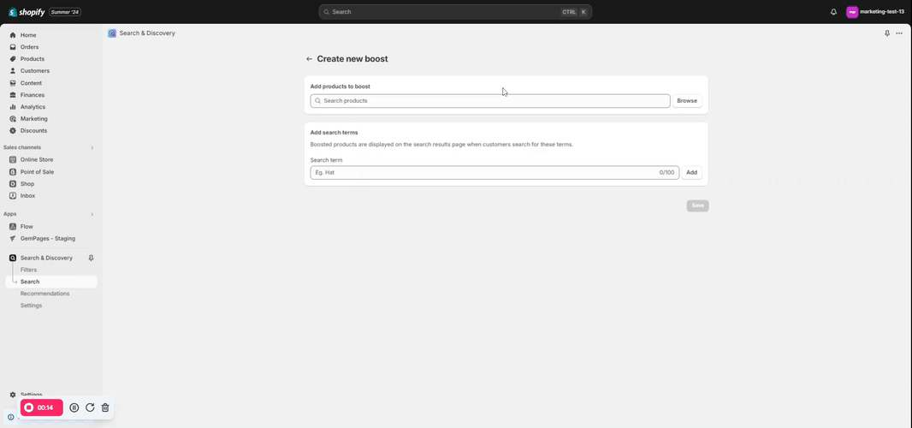The height and width of the screenshot is (428, 912).
Task: Click the Inbox channel icon
Action: pyautogui.click(x=13, y=196)
